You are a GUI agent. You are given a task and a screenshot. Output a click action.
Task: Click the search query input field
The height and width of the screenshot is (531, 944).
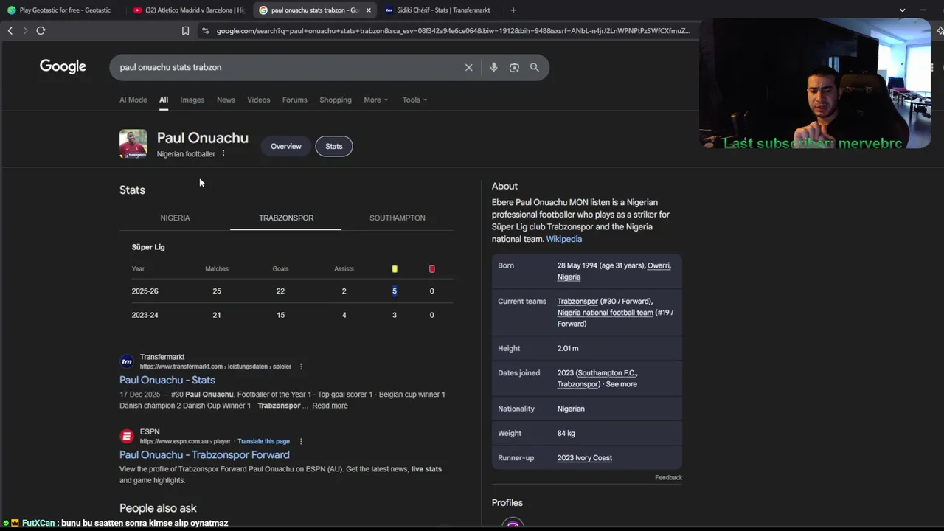[288, 67]
